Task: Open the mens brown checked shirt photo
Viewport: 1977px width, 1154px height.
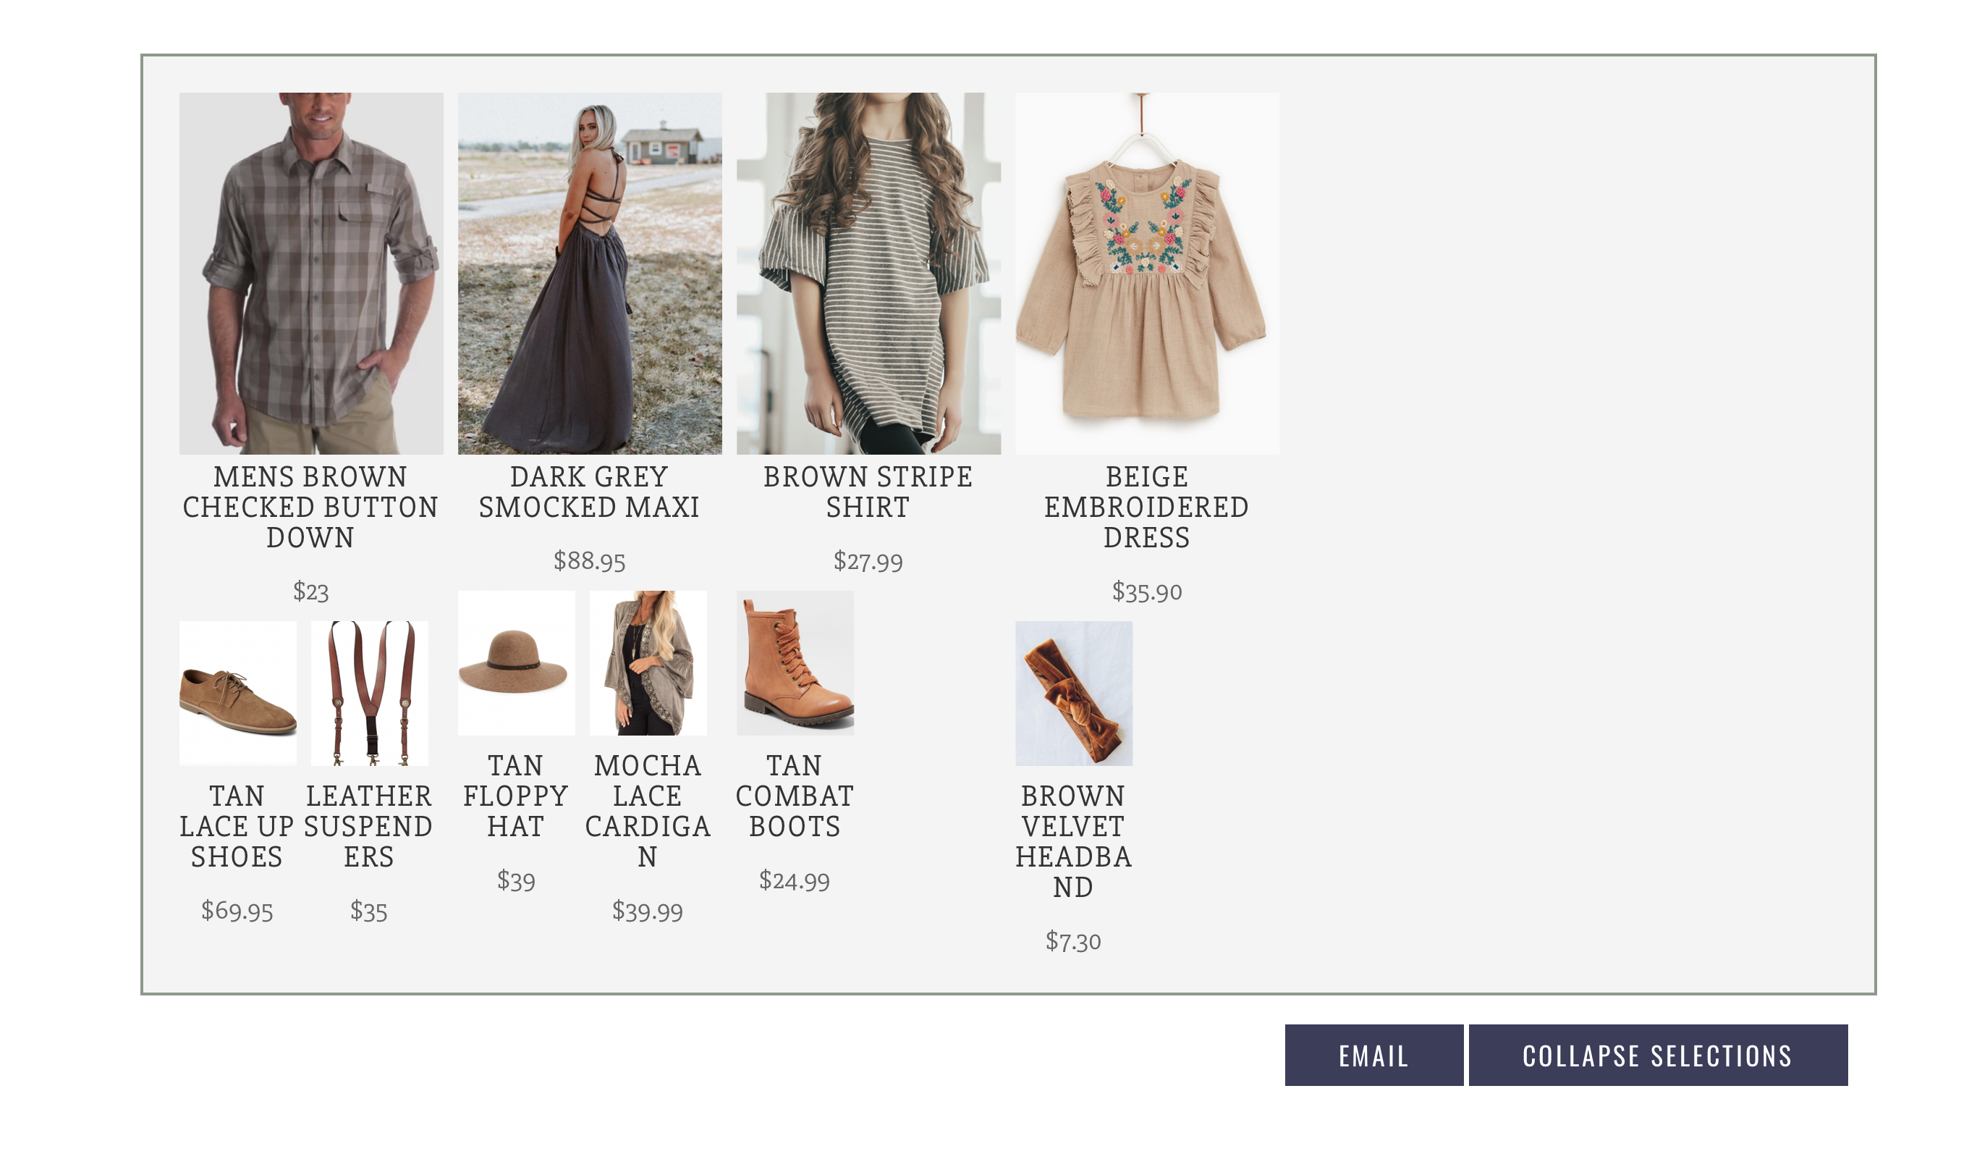Action: [x=310, y=273]
